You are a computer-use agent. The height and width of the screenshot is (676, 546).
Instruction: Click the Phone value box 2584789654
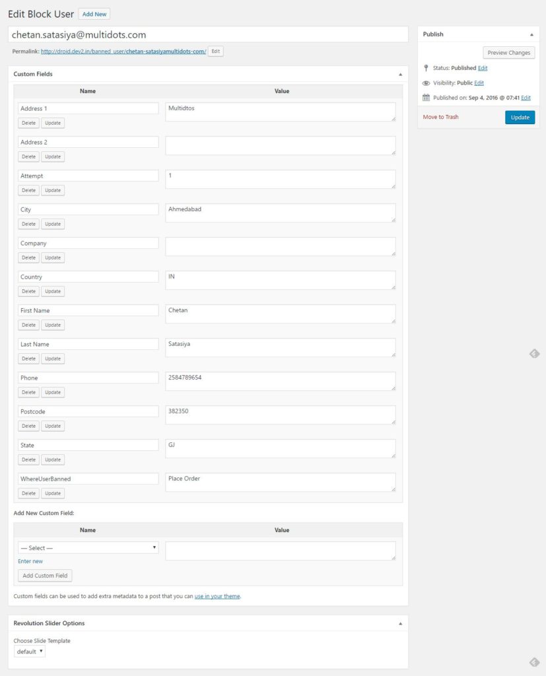pyautogui.click(x=281, y=381)
